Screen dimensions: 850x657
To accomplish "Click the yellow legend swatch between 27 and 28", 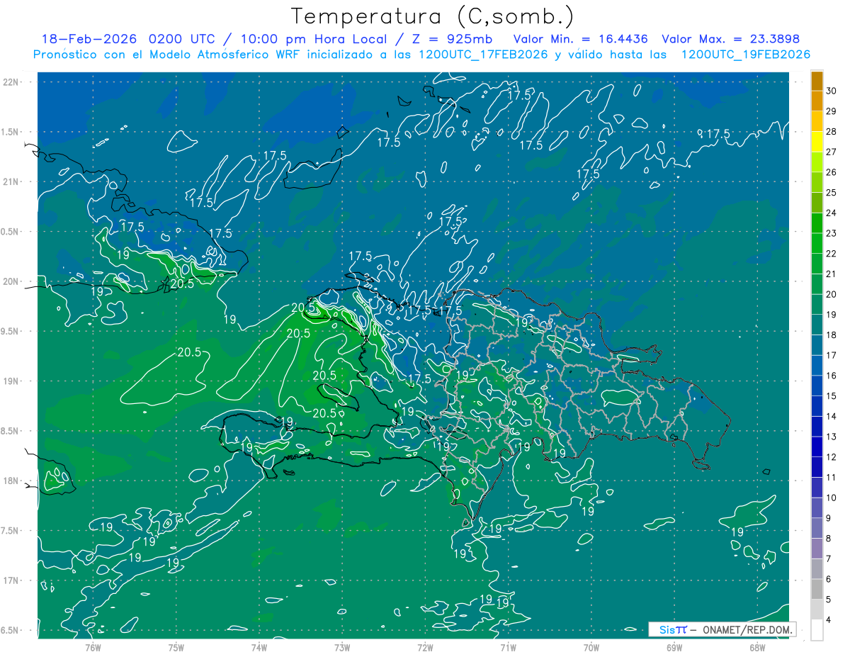I will click(x=817, y=142).
